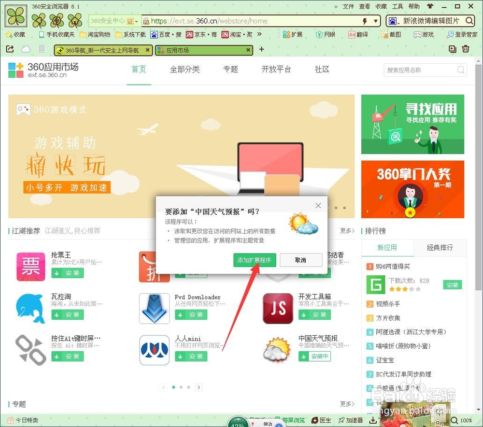Click 取消 to dismiss the extension dialog

[301, 260]
